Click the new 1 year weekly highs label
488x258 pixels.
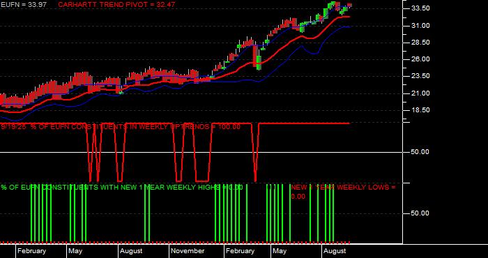point(122,188)
